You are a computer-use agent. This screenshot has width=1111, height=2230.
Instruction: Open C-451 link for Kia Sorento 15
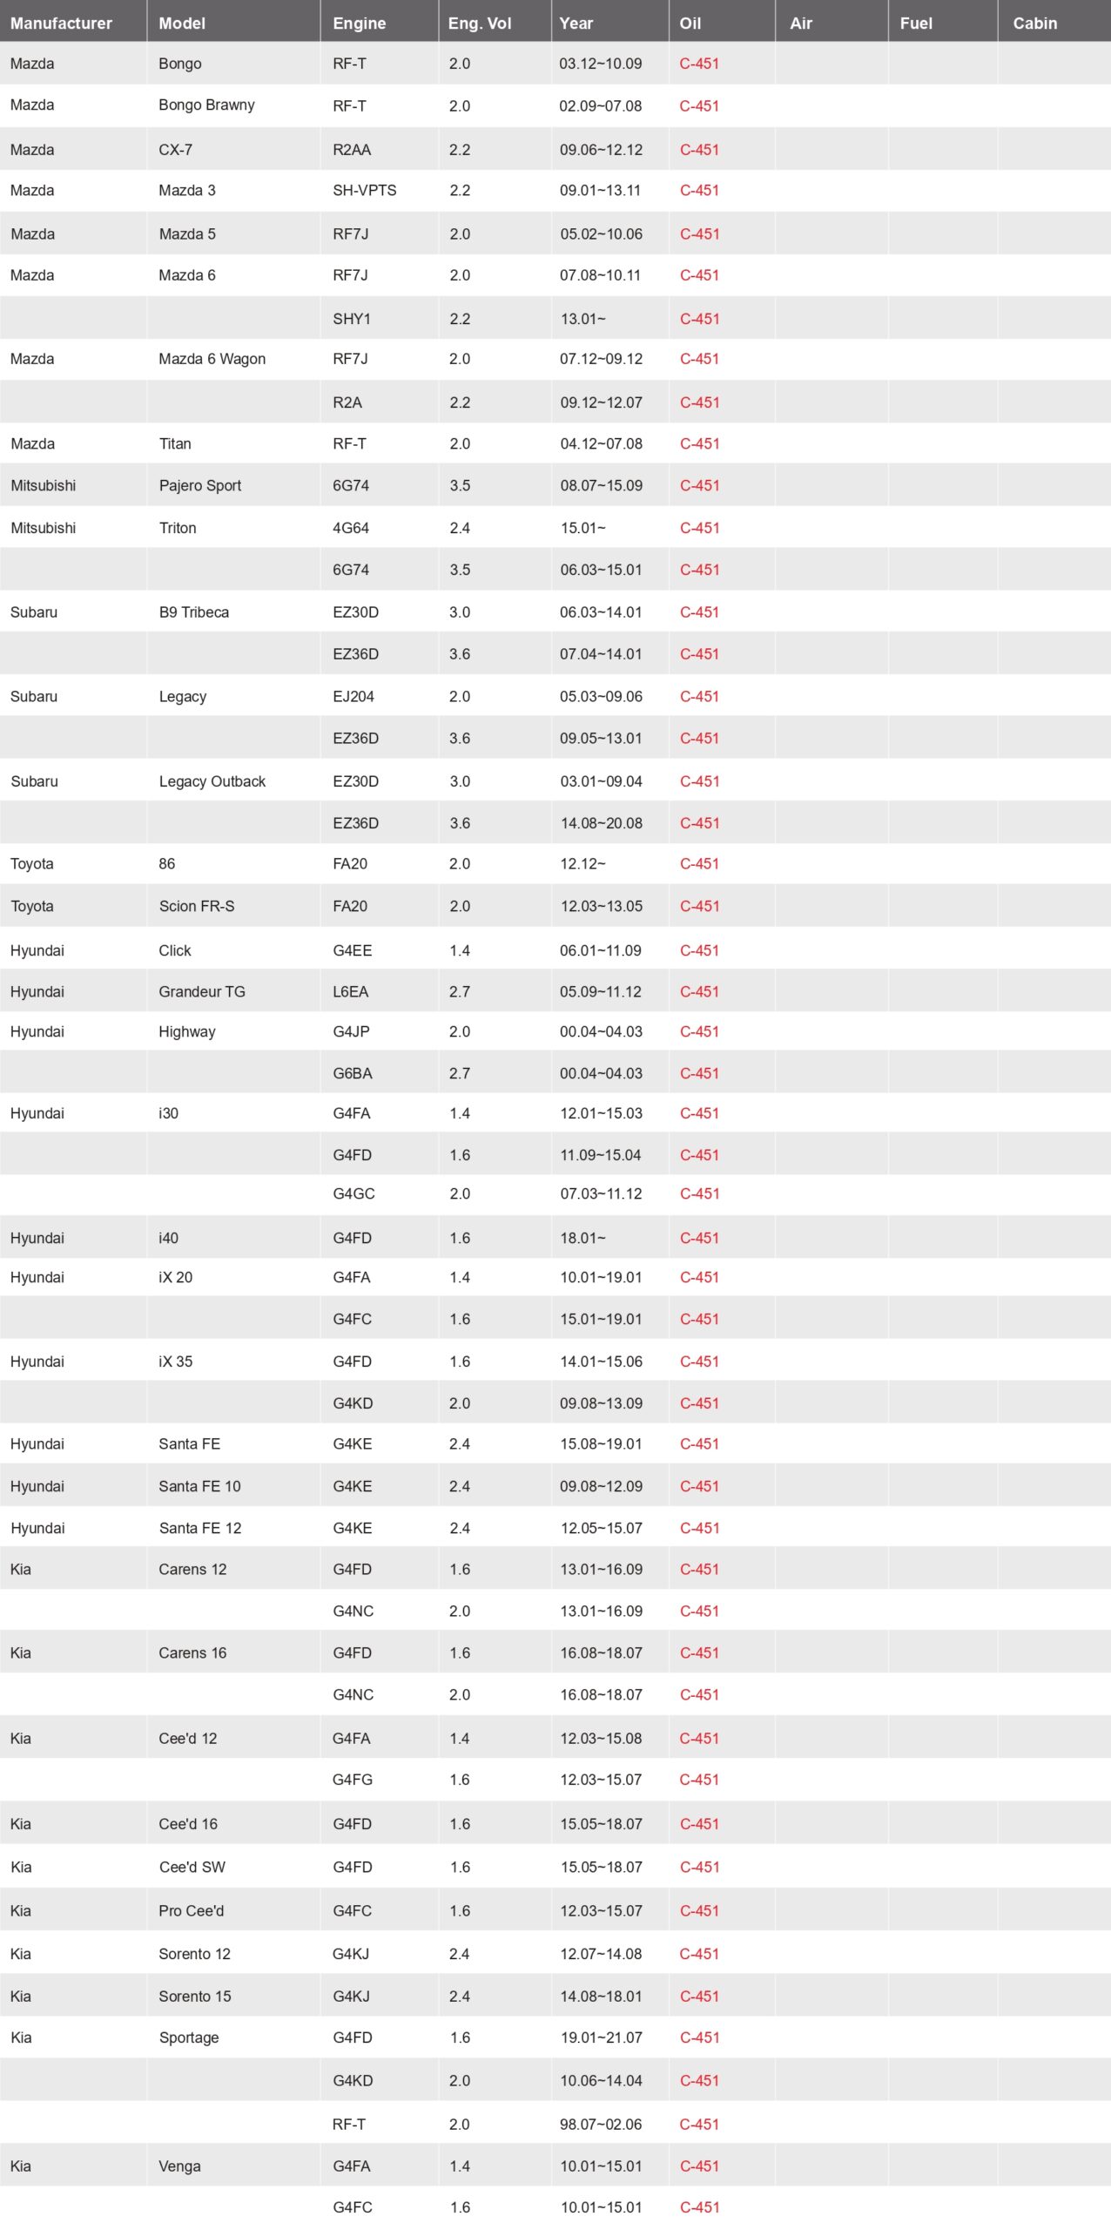tap(699, 1997)
